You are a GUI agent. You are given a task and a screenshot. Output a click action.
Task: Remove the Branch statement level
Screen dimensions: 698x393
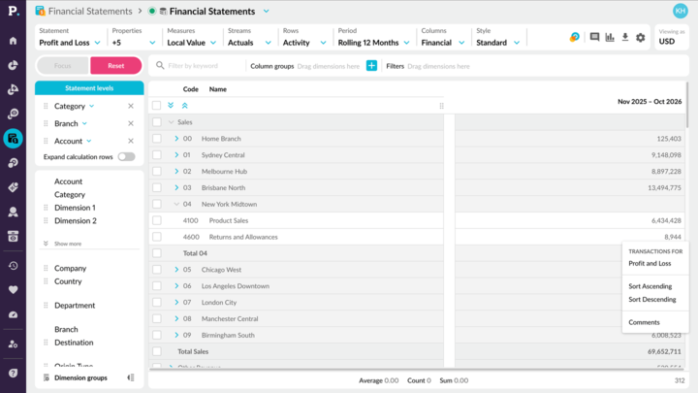tap(131, 123)
